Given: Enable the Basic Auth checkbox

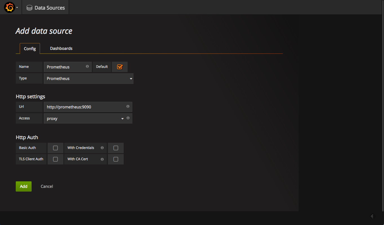Looking at the screenshot, I should 56,148.
